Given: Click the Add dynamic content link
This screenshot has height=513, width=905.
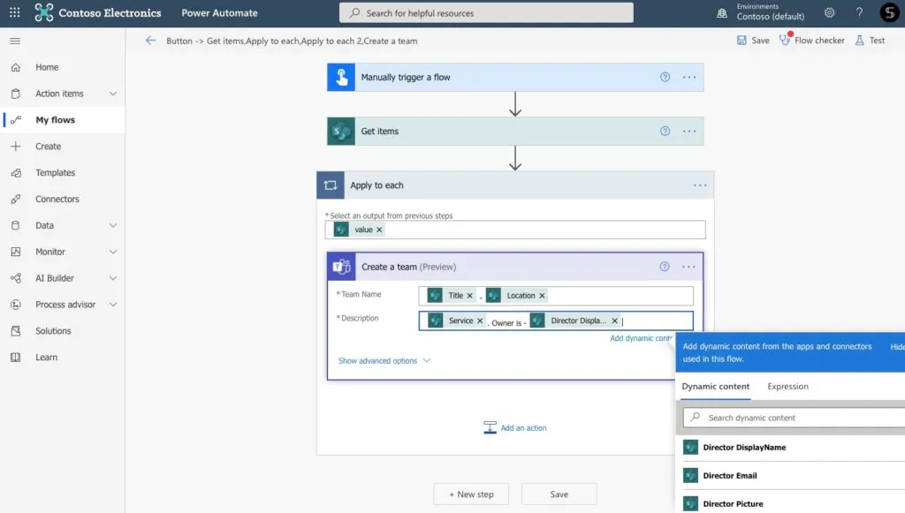Looking at the screenshot, I should click(641, 338).
